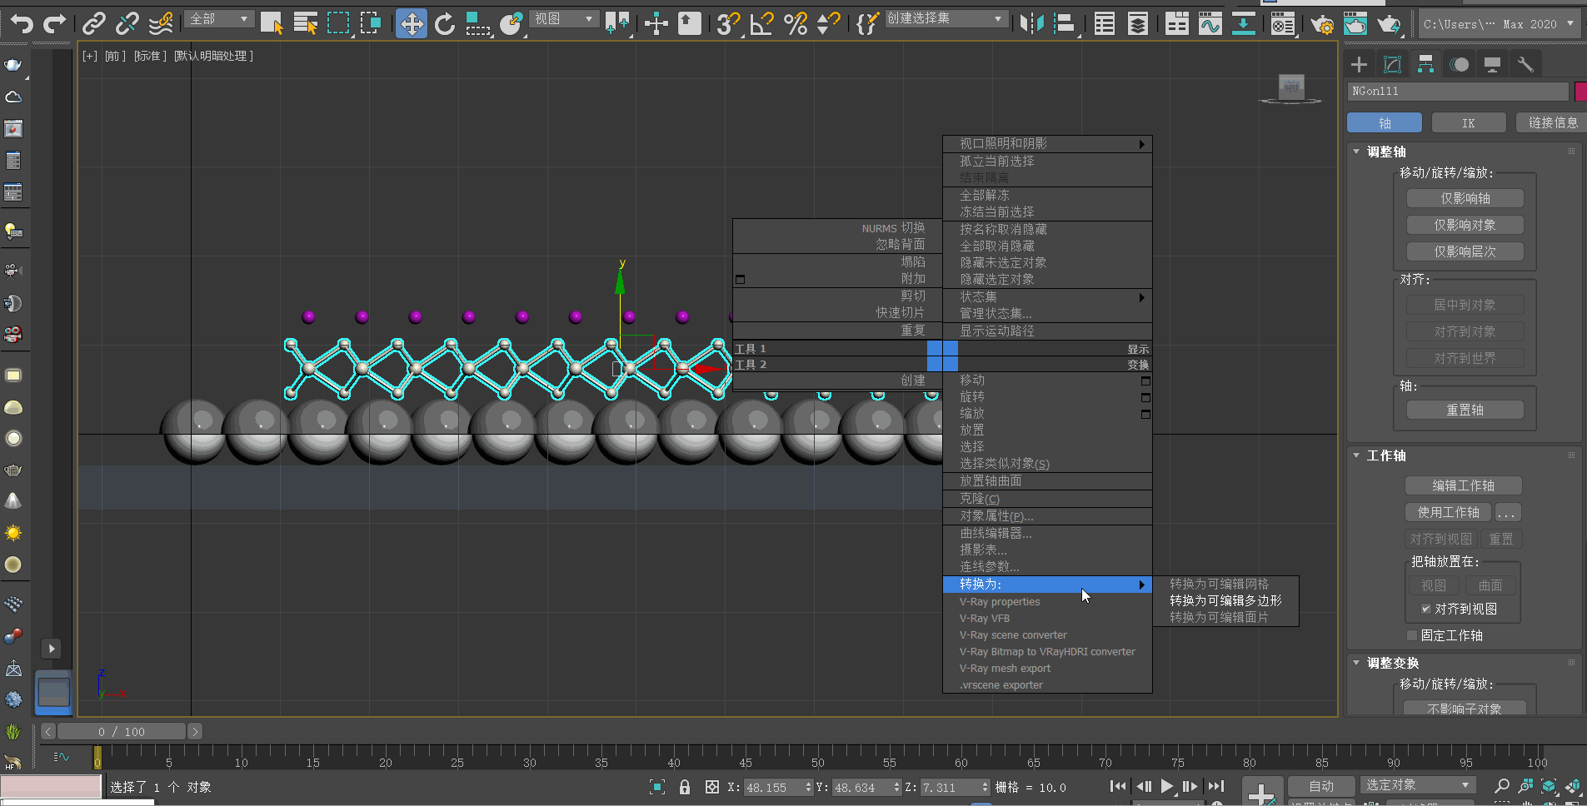Click the Redo arrow icon
Screen dimensions: 1587x806
54,23
